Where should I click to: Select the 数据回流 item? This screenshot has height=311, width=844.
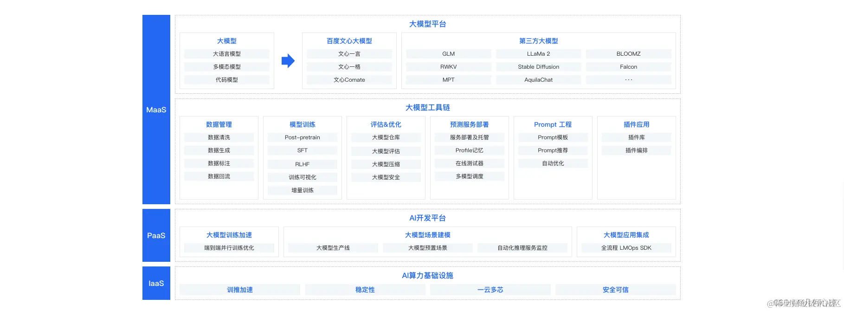click(x=219, y=176)
